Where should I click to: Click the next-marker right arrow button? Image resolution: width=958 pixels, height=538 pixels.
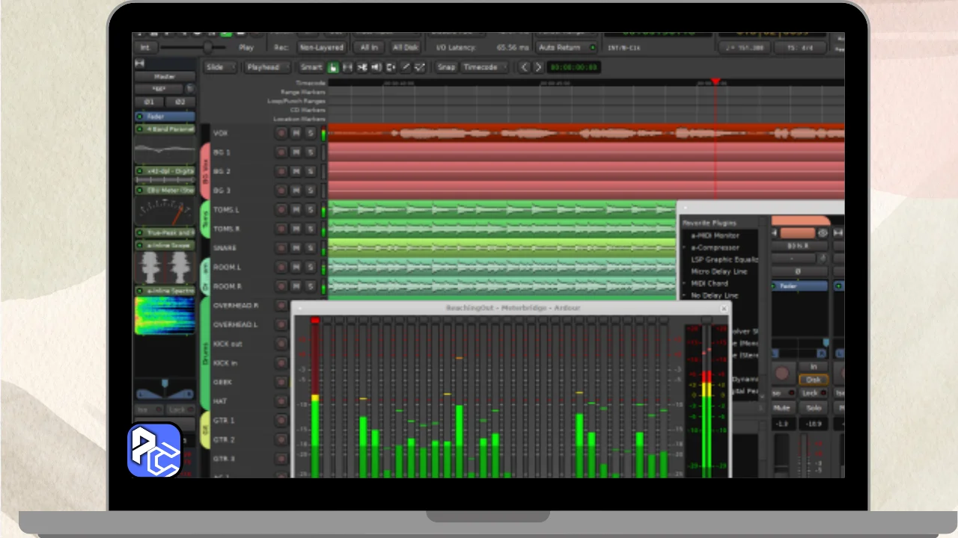(537, 67)
